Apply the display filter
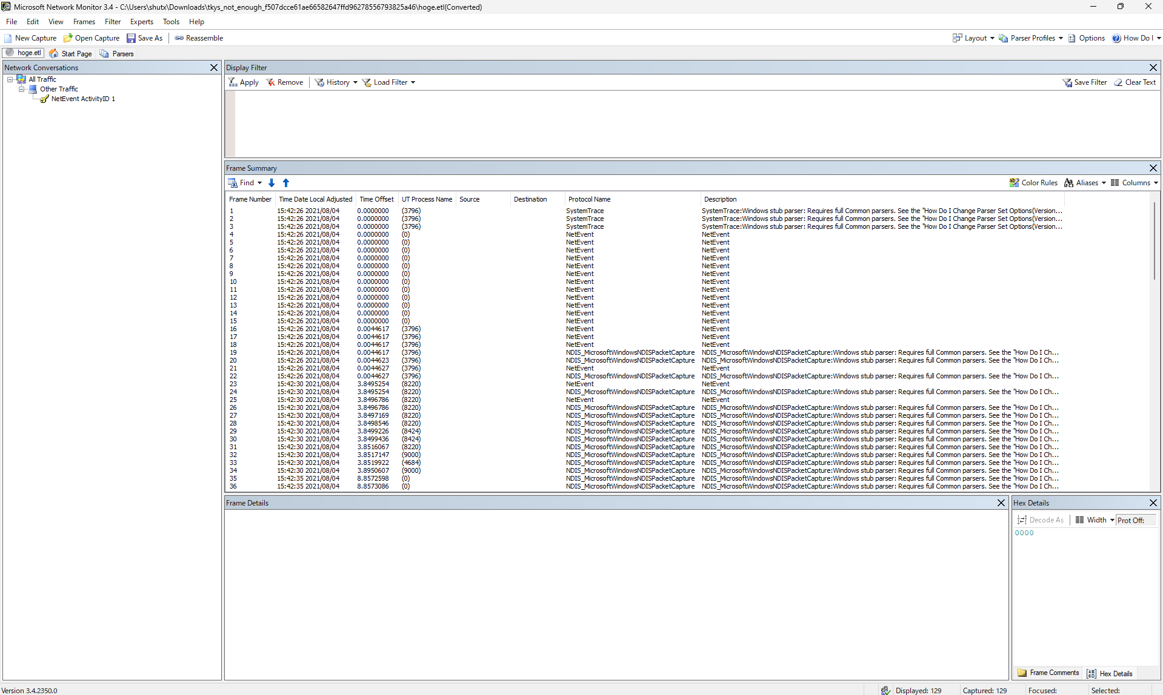 (x=244, y=82)
